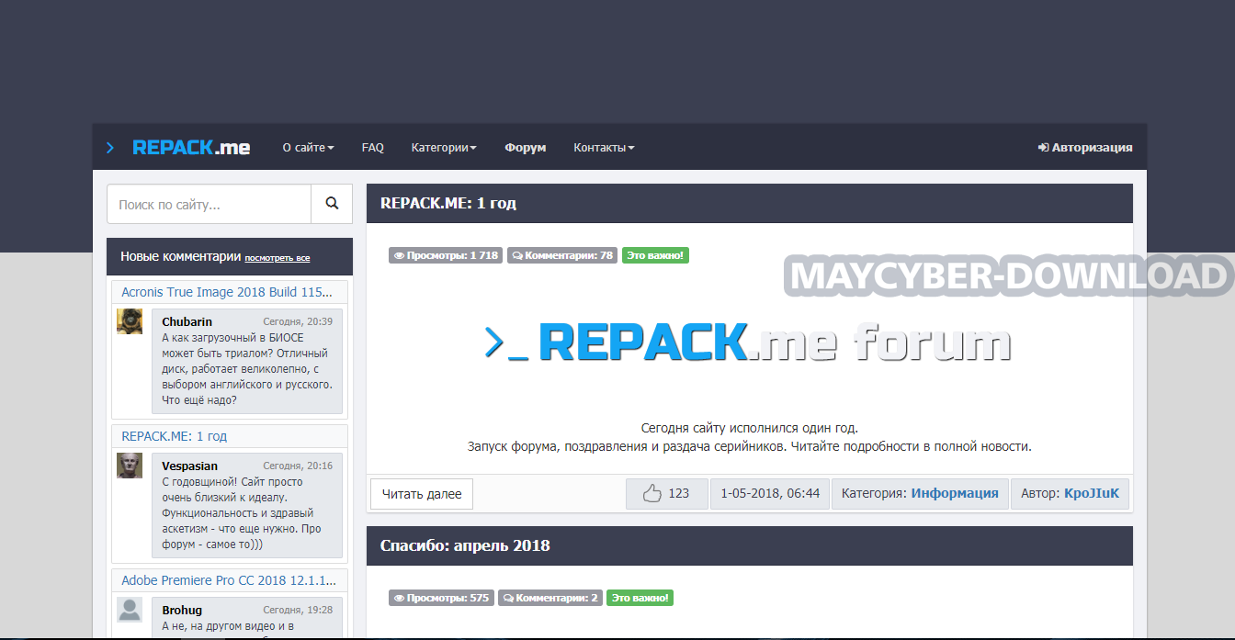Viewport: 1235px width, 640px height.
Task: Click 'Это важно!' tag on Спасибо post
Action: tap(640, 598)
